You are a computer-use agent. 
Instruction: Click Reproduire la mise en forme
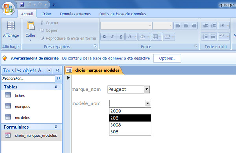pyautogui.click(x=68, y=39)
